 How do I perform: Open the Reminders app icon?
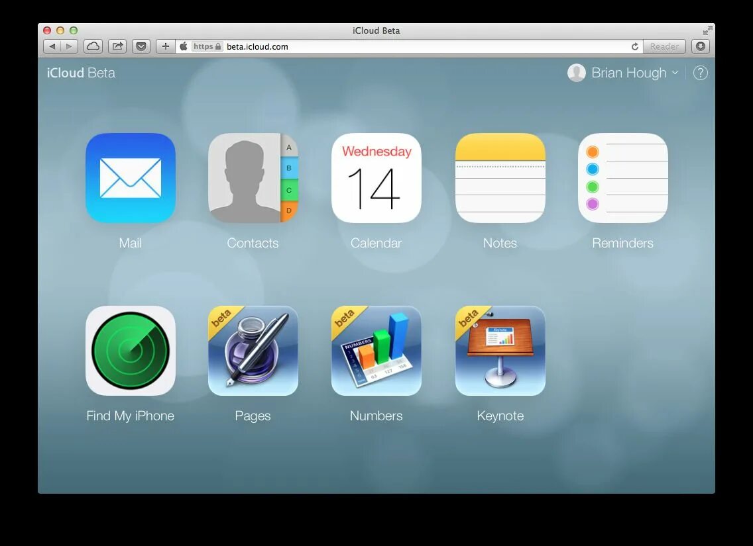tap(623, 178)
